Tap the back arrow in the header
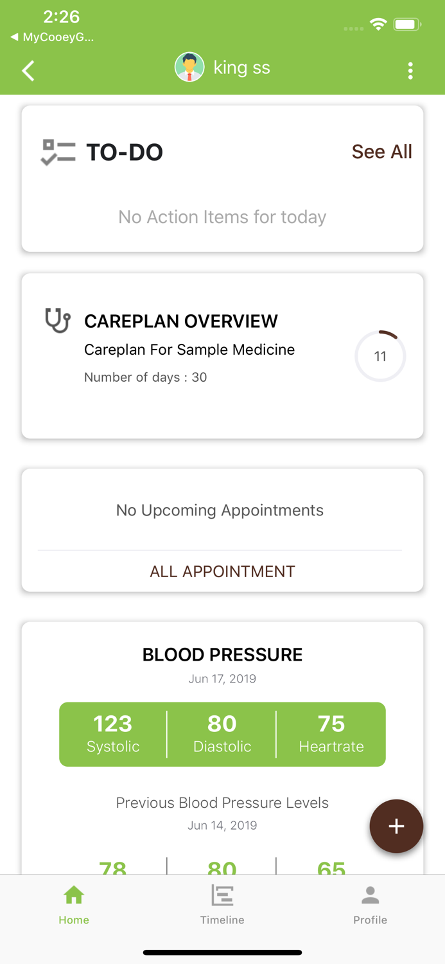The height and width of the screenshot is (964, 445). (28, 71)
